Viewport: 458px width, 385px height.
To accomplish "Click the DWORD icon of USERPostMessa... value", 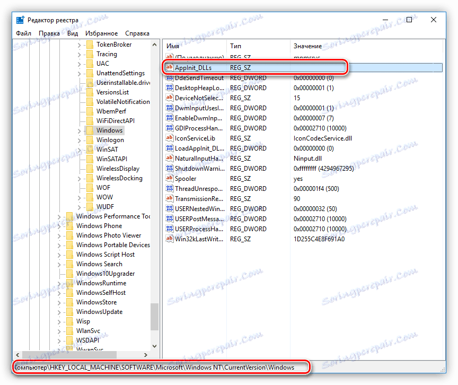I will (x=170, y=219).
